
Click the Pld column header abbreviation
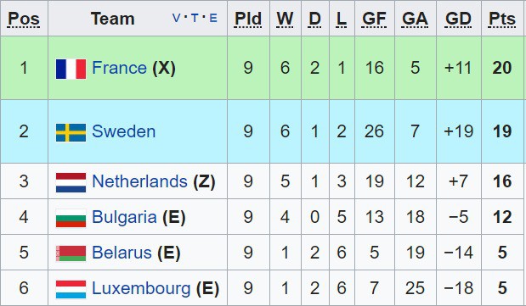point(248,19)
